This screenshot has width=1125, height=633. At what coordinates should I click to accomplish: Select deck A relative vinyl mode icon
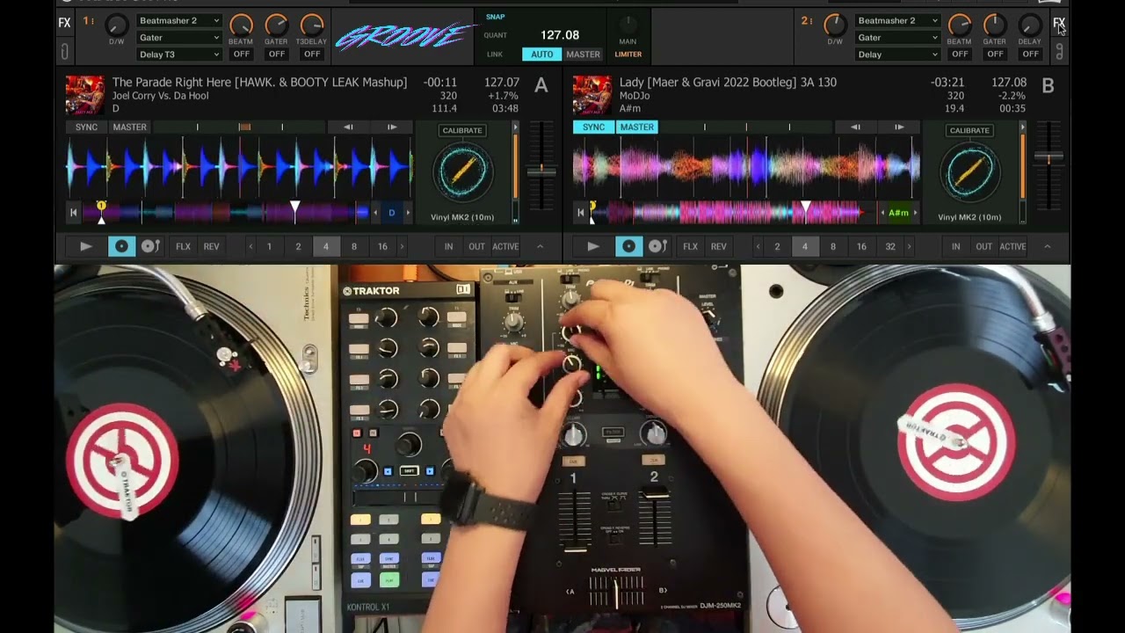[x=150, y=246]
